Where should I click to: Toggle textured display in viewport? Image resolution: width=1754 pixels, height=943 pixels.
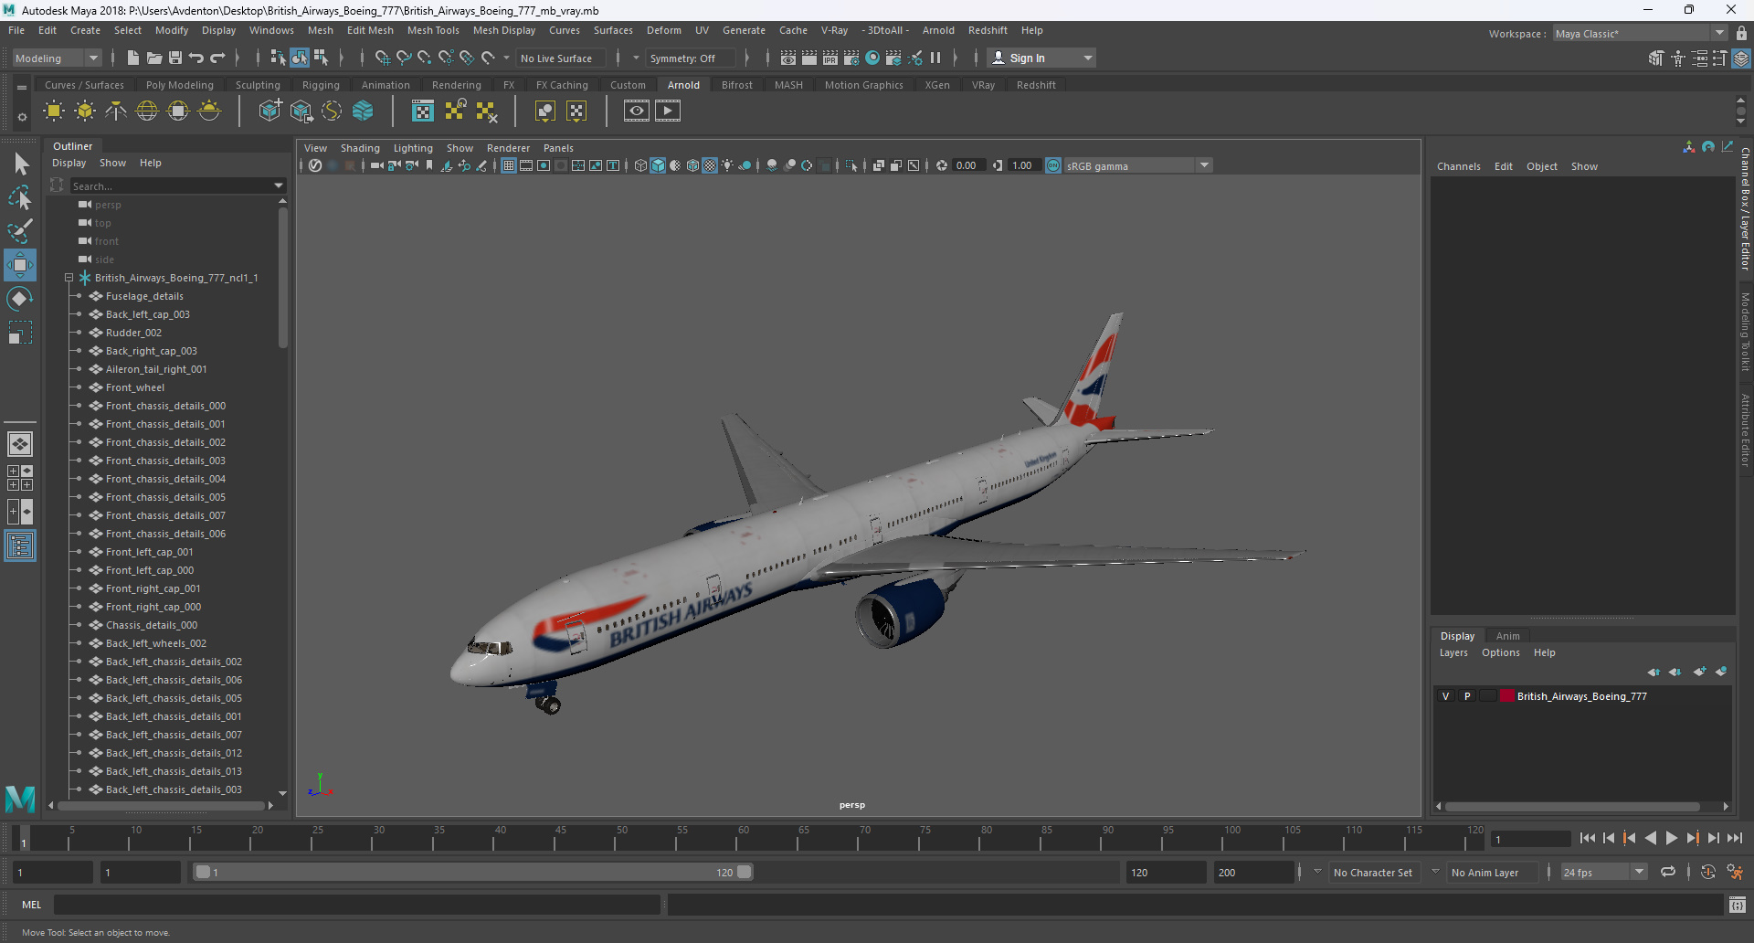coord(710,165)
